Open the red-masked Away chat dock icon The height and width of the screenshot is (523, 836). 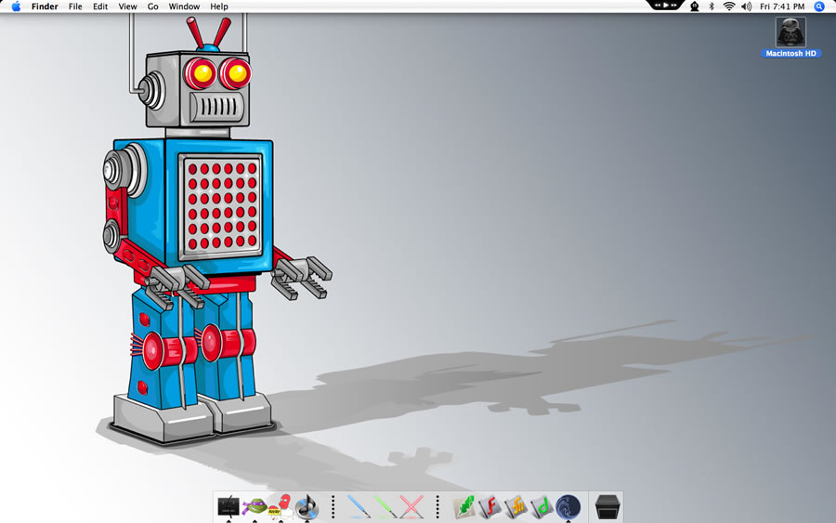coord(281,506)
